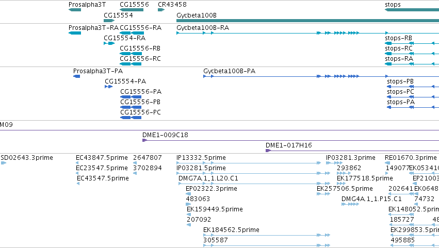Image resolution: width=439 pixels, height=248 pixels.
Task: Click the 305587 feature label
Action: pos(215,240)
